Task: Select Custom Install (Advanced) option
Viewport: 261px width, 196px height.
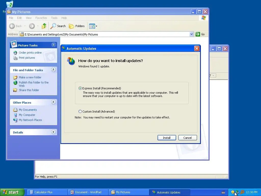Action: coord(80,112)
